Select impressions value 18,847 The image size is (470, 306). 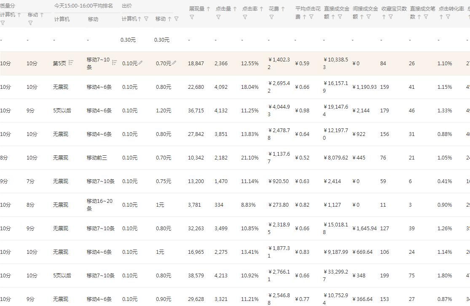[x=196, y=64]
